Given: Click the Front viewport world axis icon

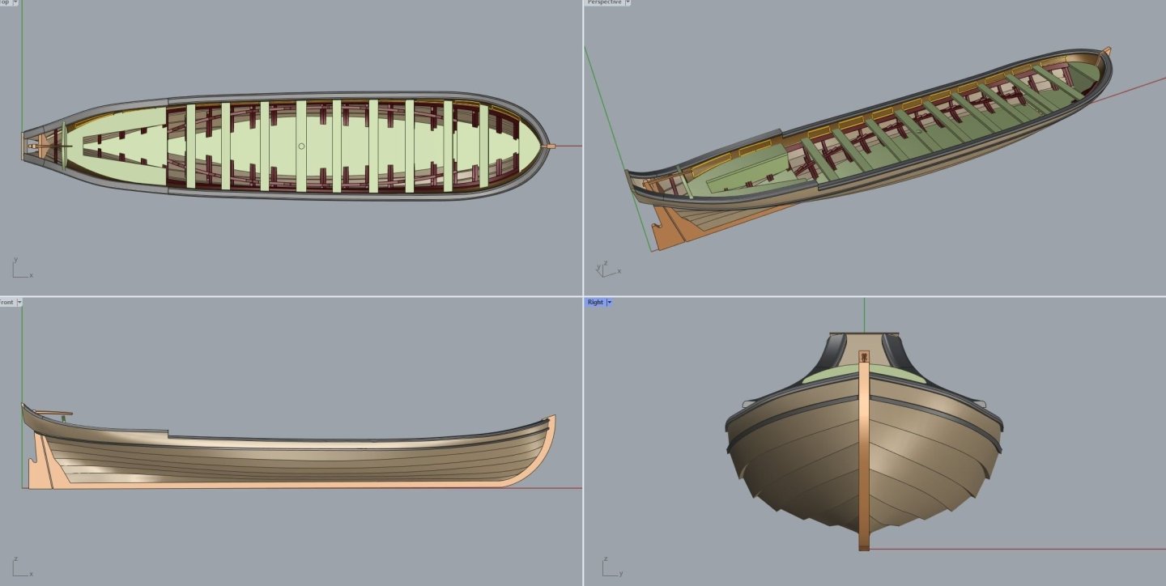Looking at the screenshot, I should point(22,566).
